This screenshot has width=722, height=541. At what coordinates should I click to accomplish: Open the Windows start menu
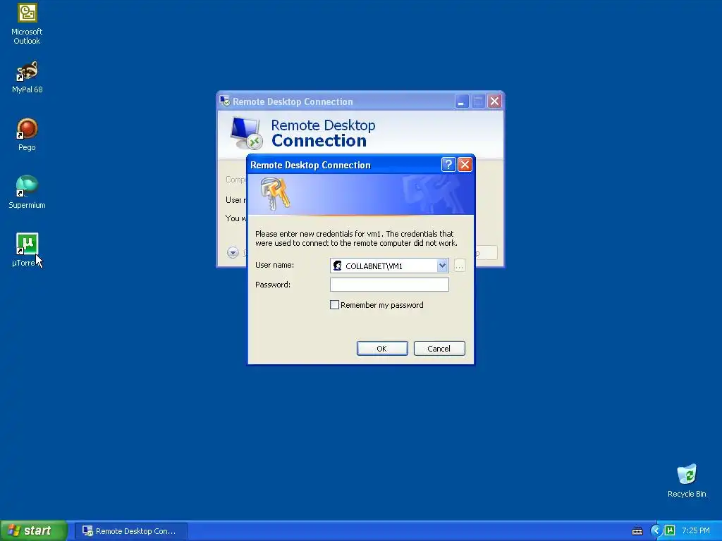(33, 530)
